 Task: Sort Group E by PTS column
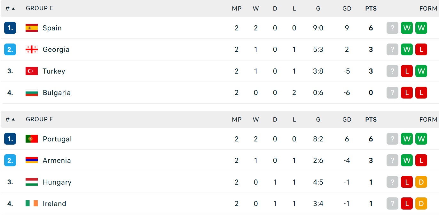[x=371, y=9]
